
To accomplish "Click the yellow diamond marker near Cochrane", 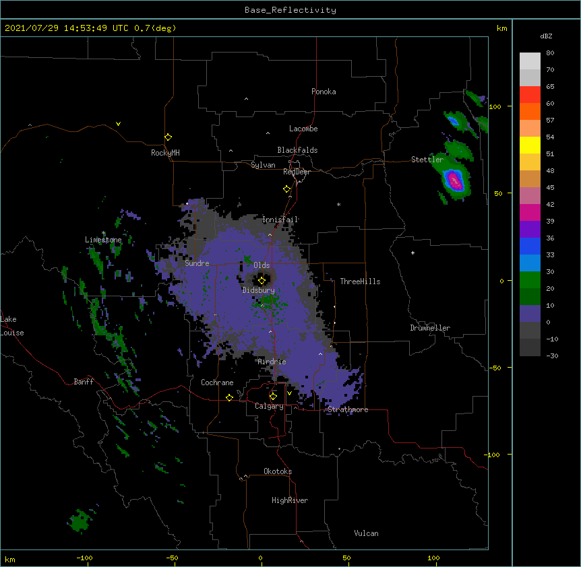I will (229, 397).
